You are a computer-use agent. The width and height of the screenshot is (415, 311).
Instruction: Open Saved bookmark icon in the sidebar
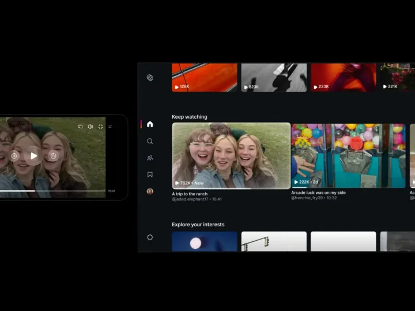click(x=150, y=175)
